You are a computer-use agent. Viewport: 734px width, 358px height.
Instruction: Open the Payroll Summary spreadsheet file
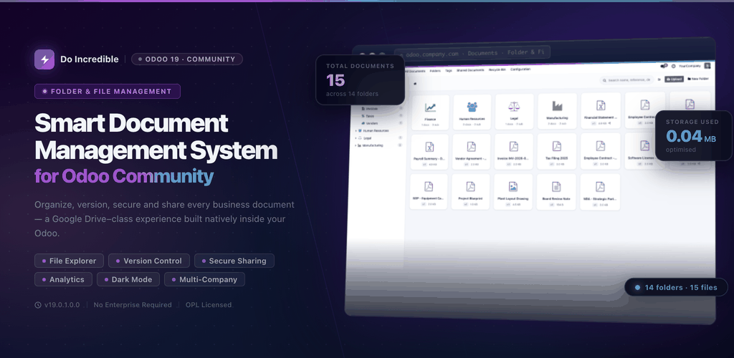[x=430, y=152]
